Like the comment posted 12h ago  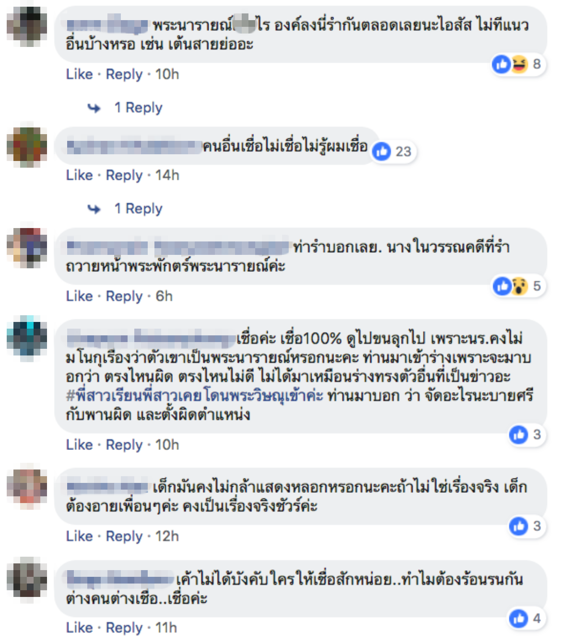point(79,536)
